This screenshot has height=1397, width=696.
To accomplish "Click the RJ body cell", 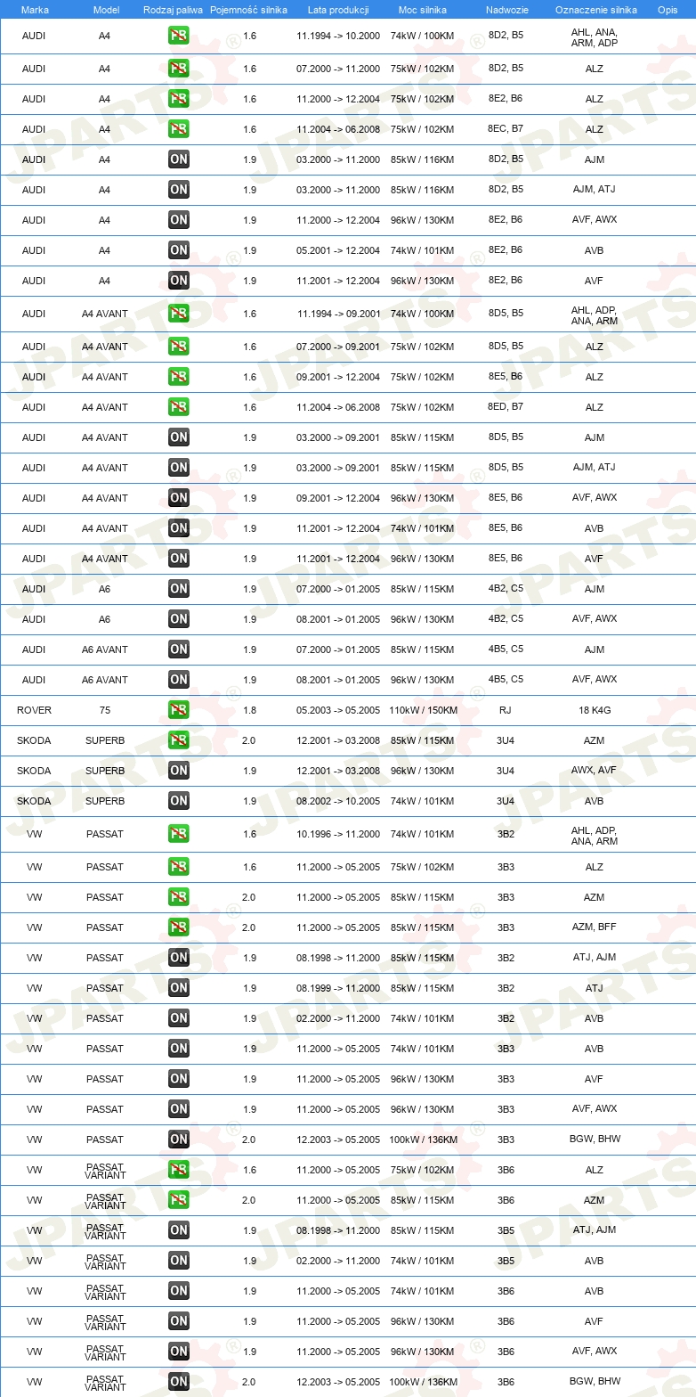I will coord(506,710).
